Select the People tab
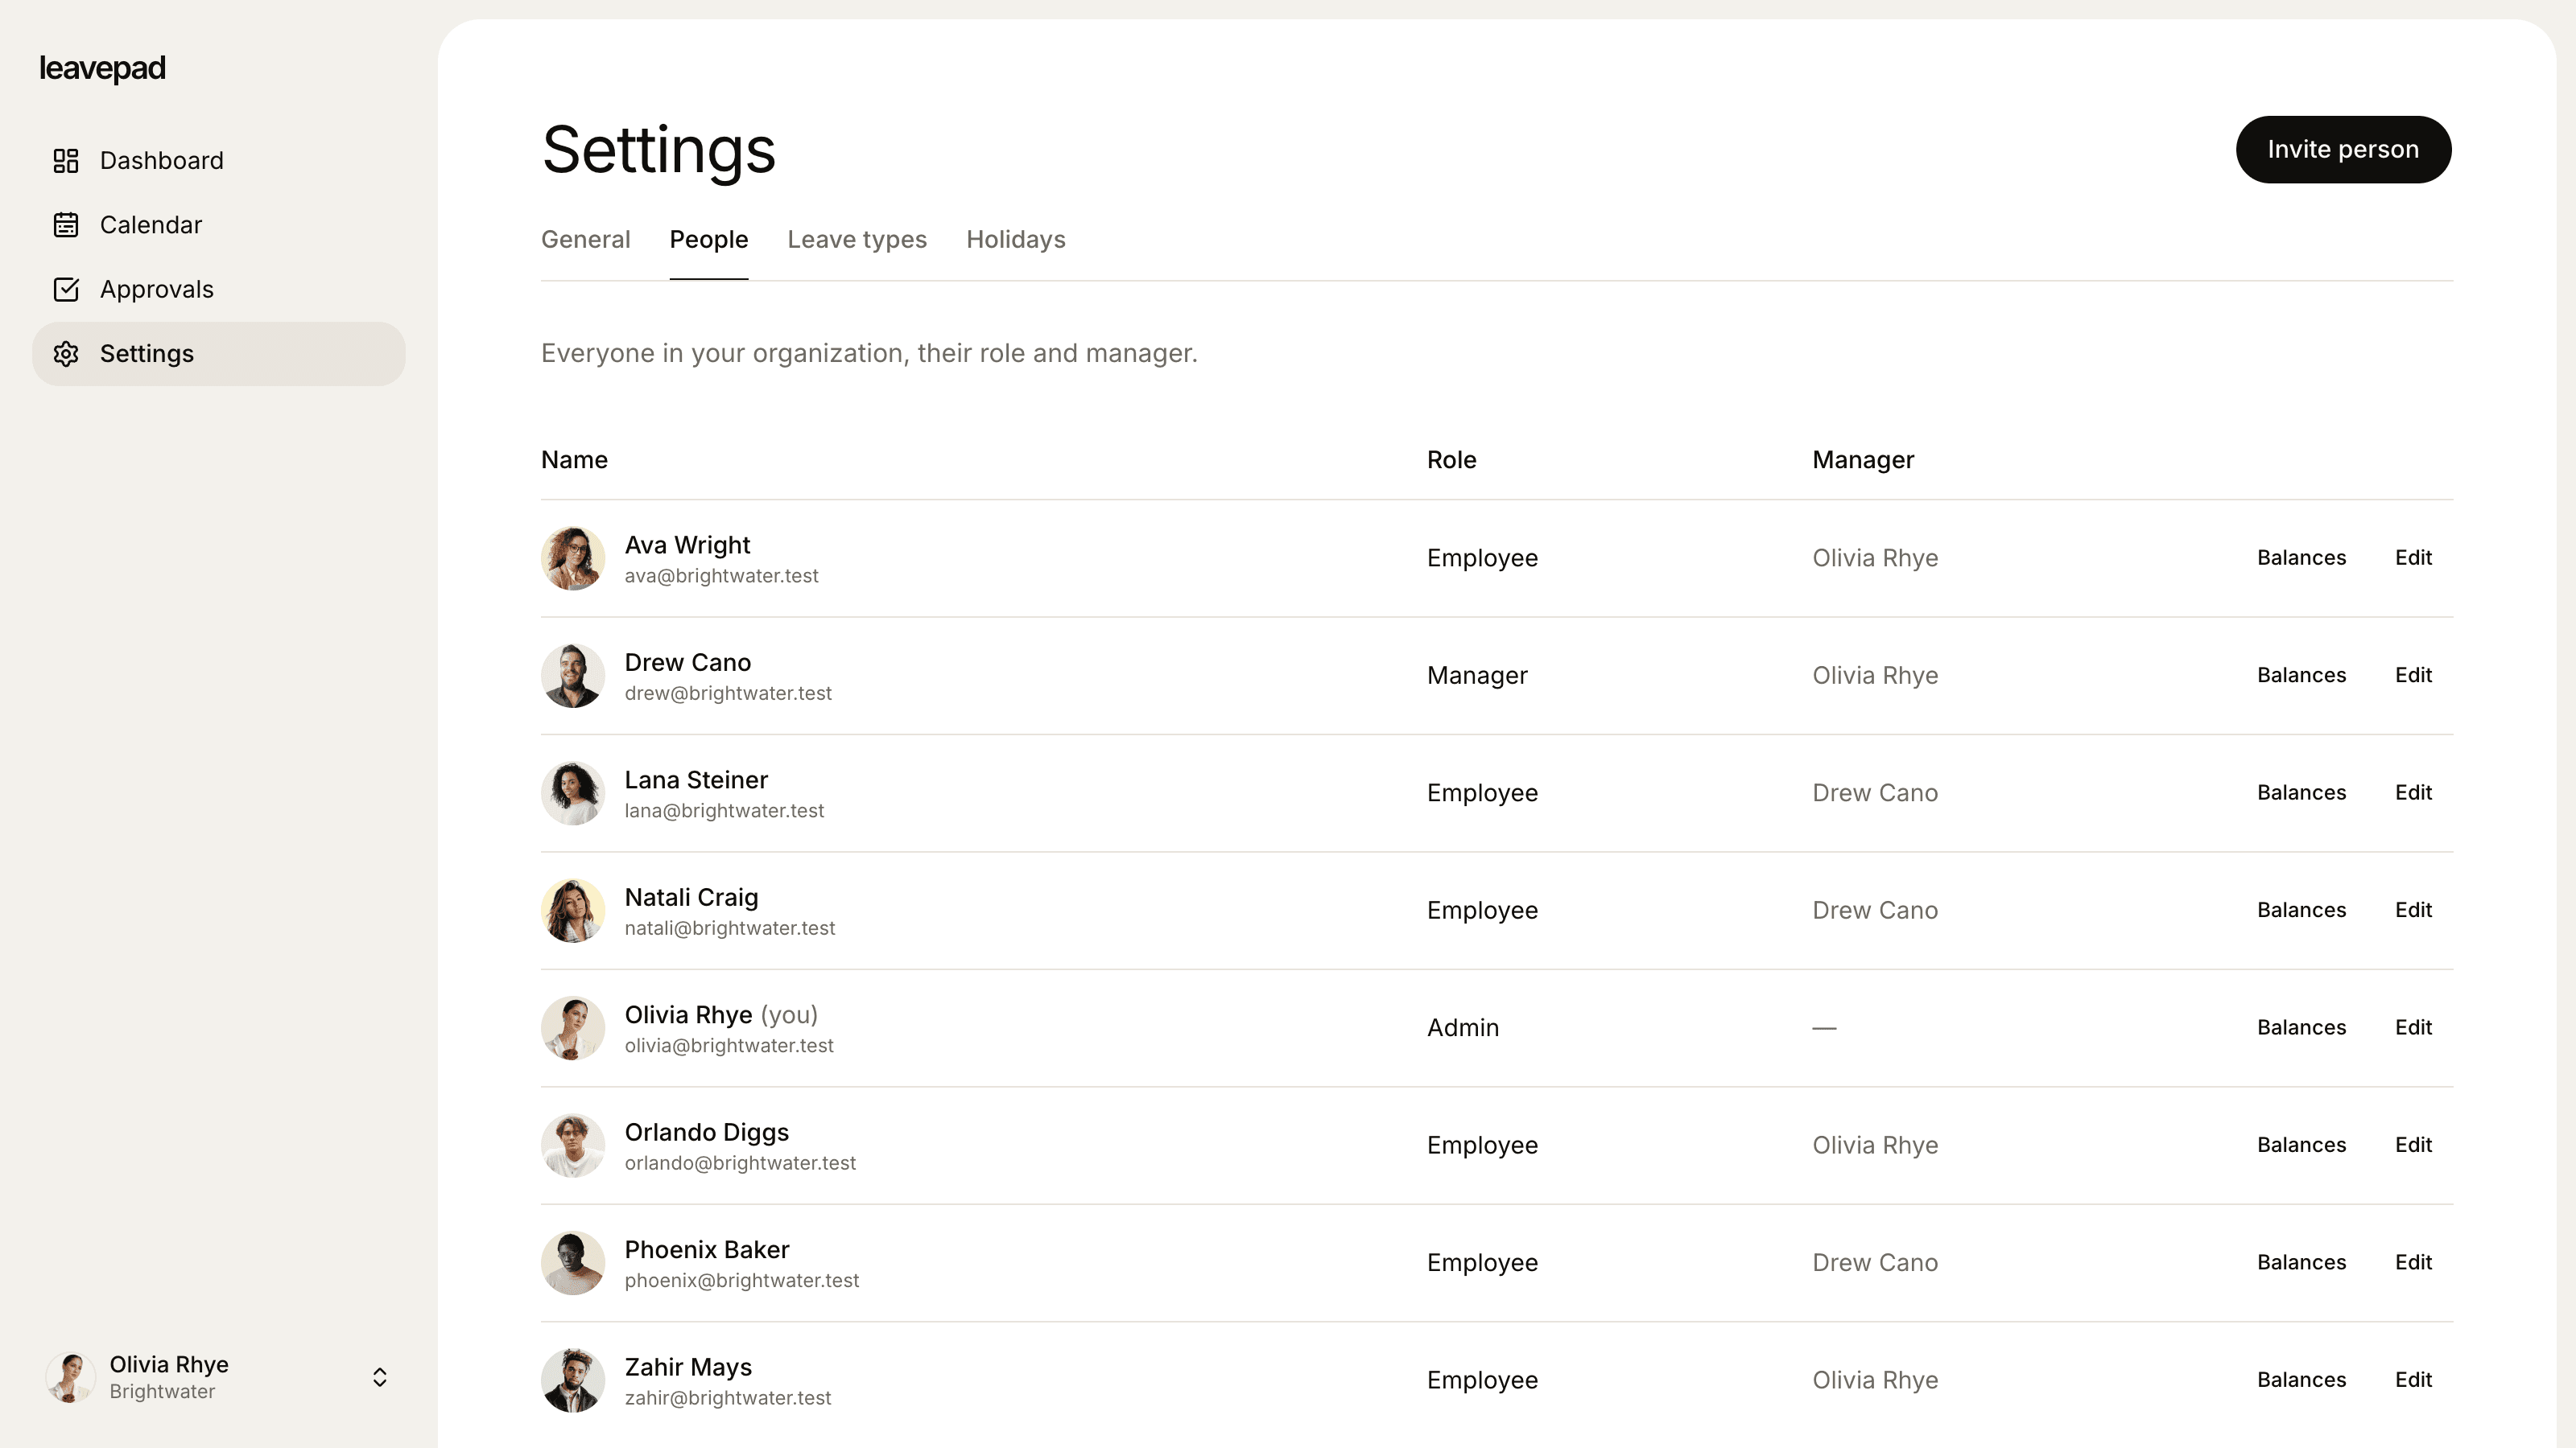The height and width of the screenshot is (1448, 2576). pos(709,240)
